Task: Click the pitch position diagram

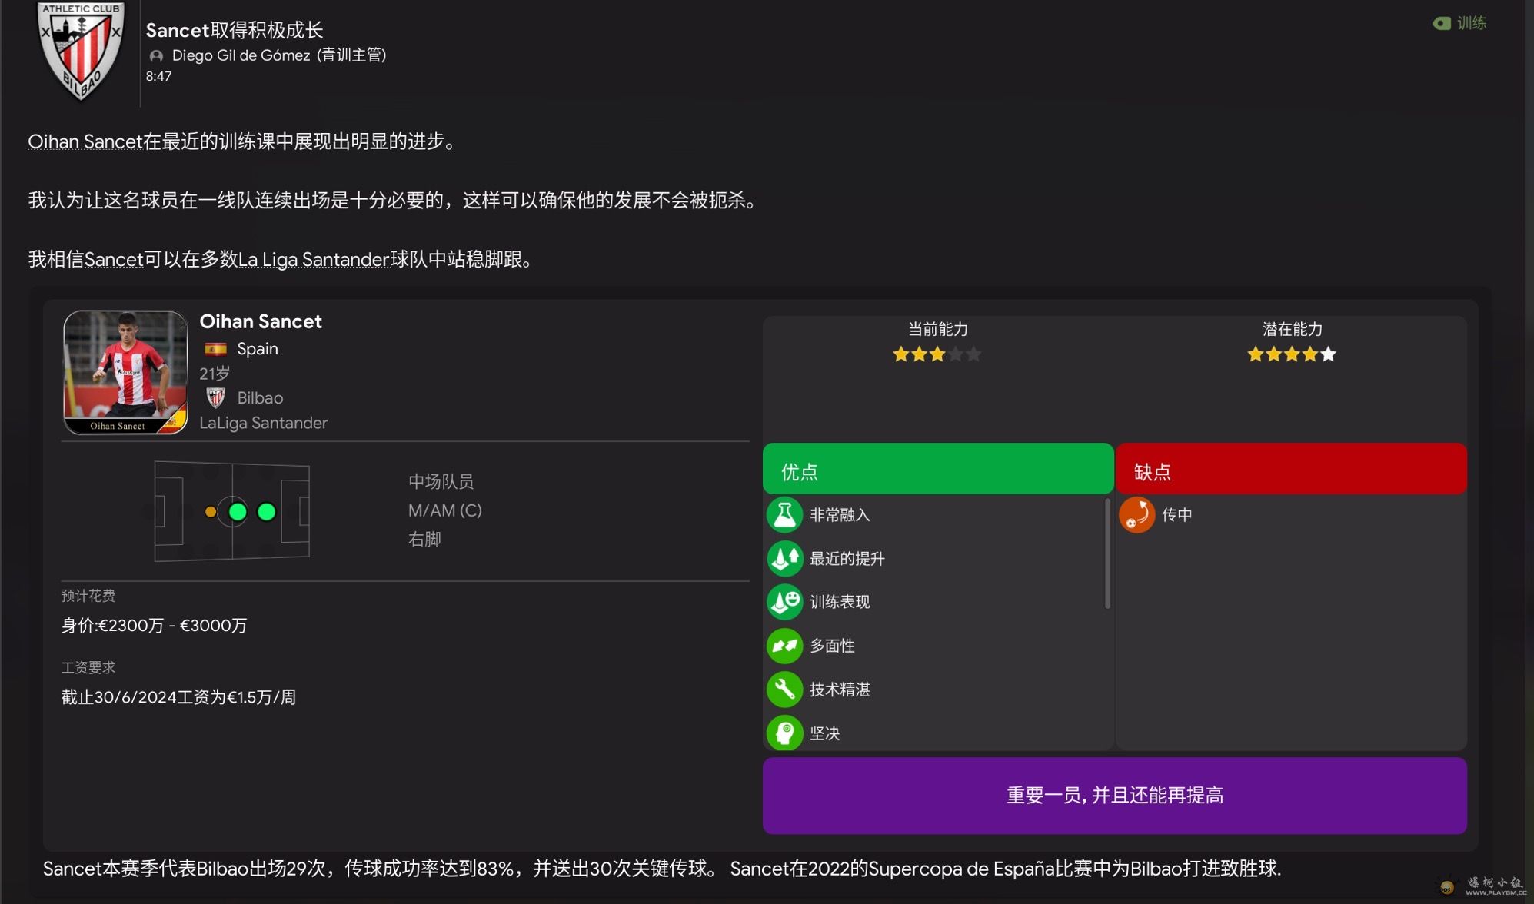Action: point(231,511)
